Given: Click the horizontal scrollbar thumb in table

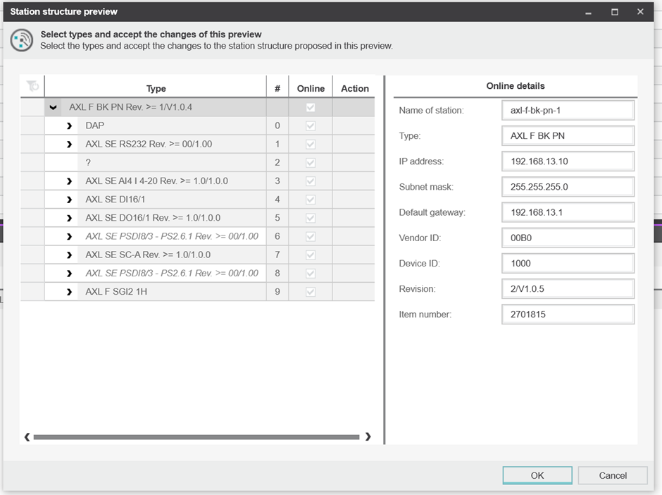Looking at the screenshot, I should (x=196, y=437).
